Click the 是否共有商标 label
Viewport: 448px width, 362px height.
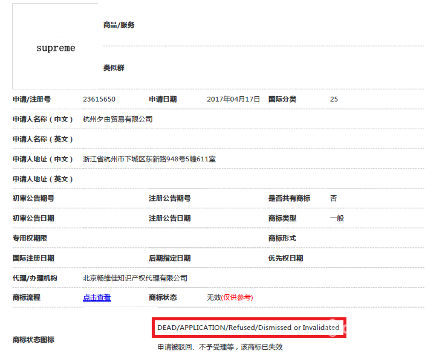289,198
